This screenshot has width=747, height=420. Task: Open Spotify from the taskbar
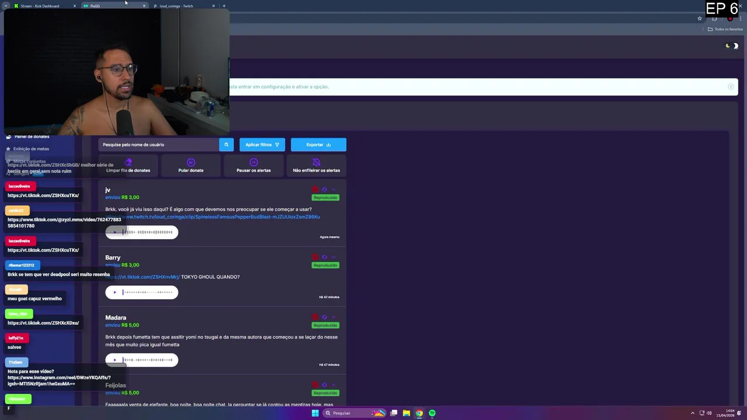(x=432, y=413)
